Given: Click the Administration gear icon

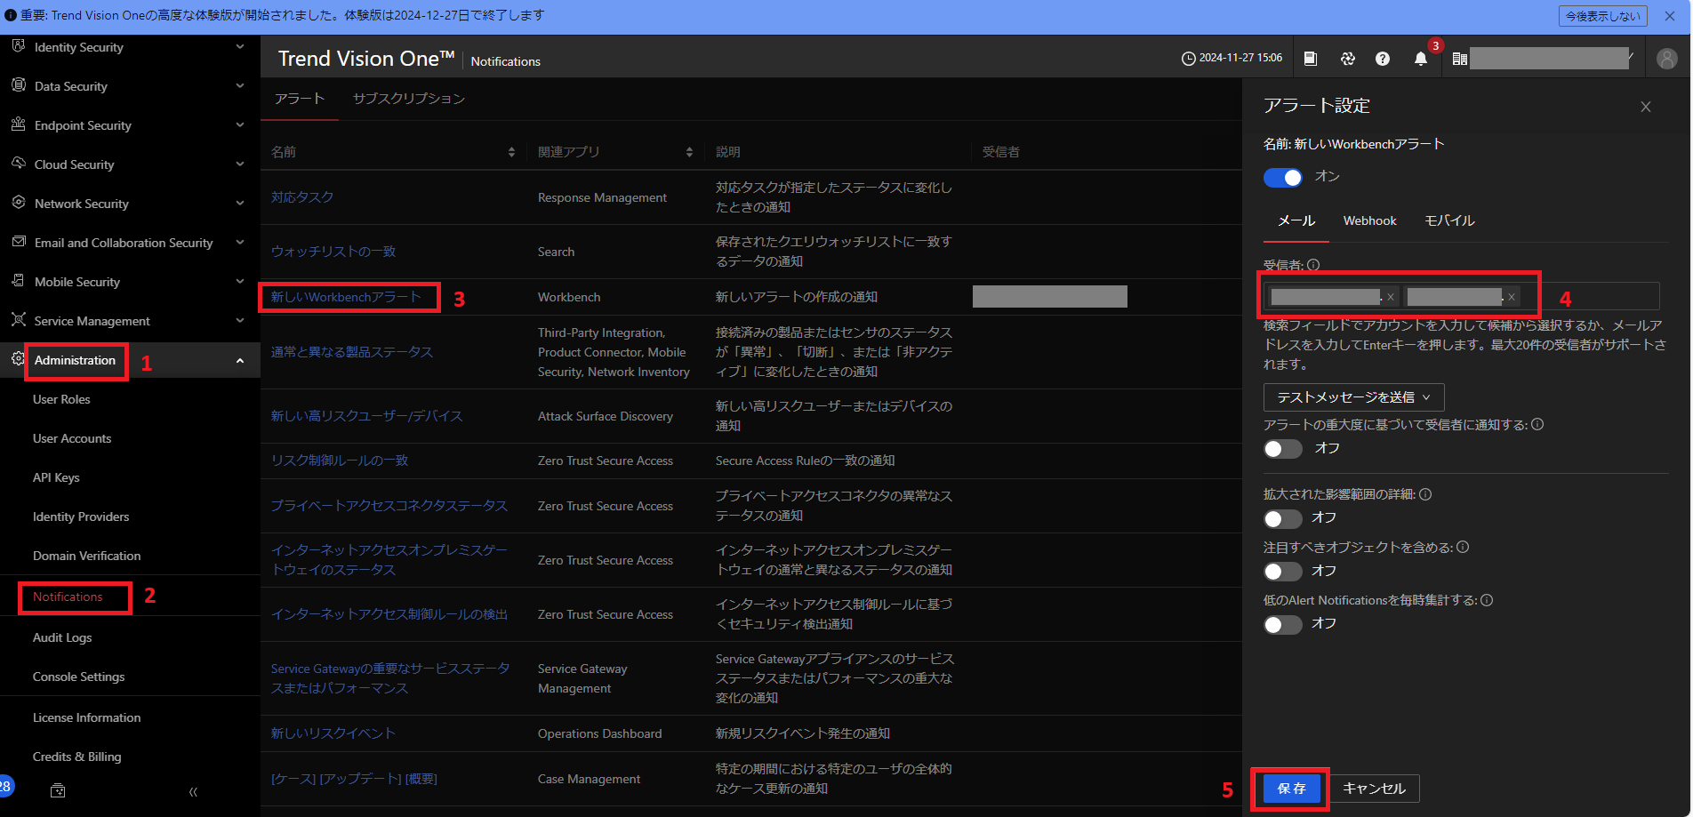Looking at the screenshot, I should 18,359.
